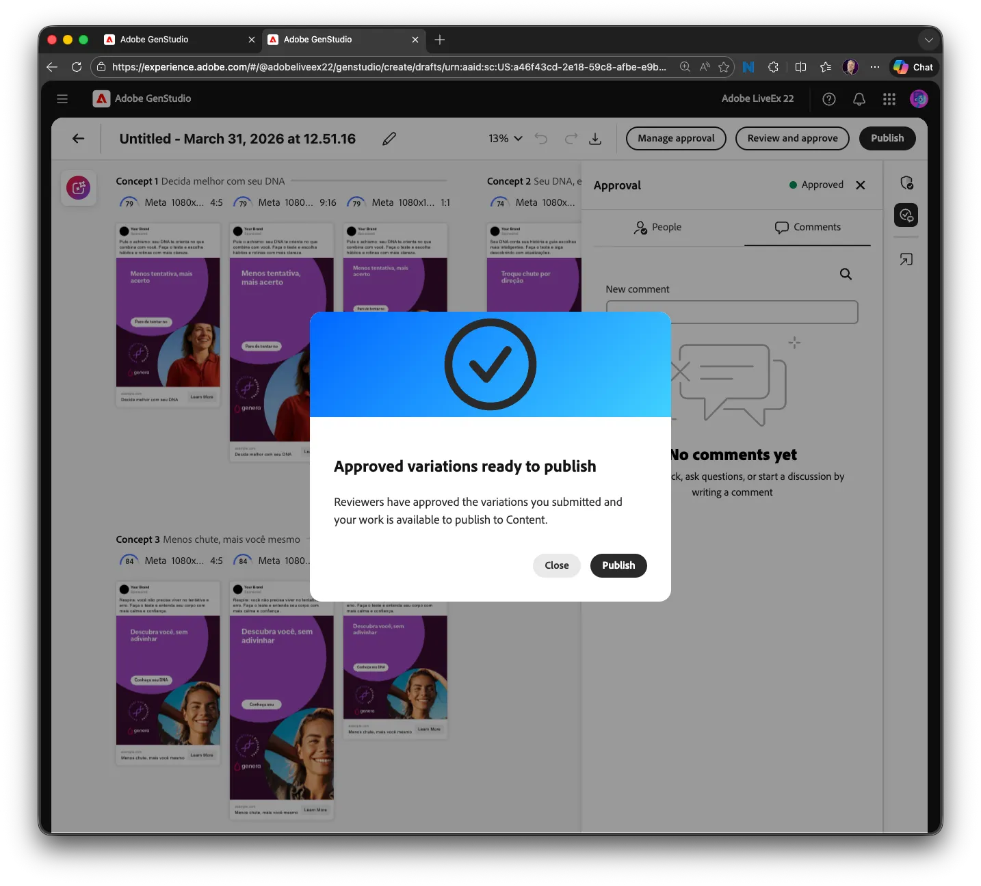This screenshot has height=886, width=981.
Task: Open the user profile avatar in GenStudio header
Action: (919, 99)
